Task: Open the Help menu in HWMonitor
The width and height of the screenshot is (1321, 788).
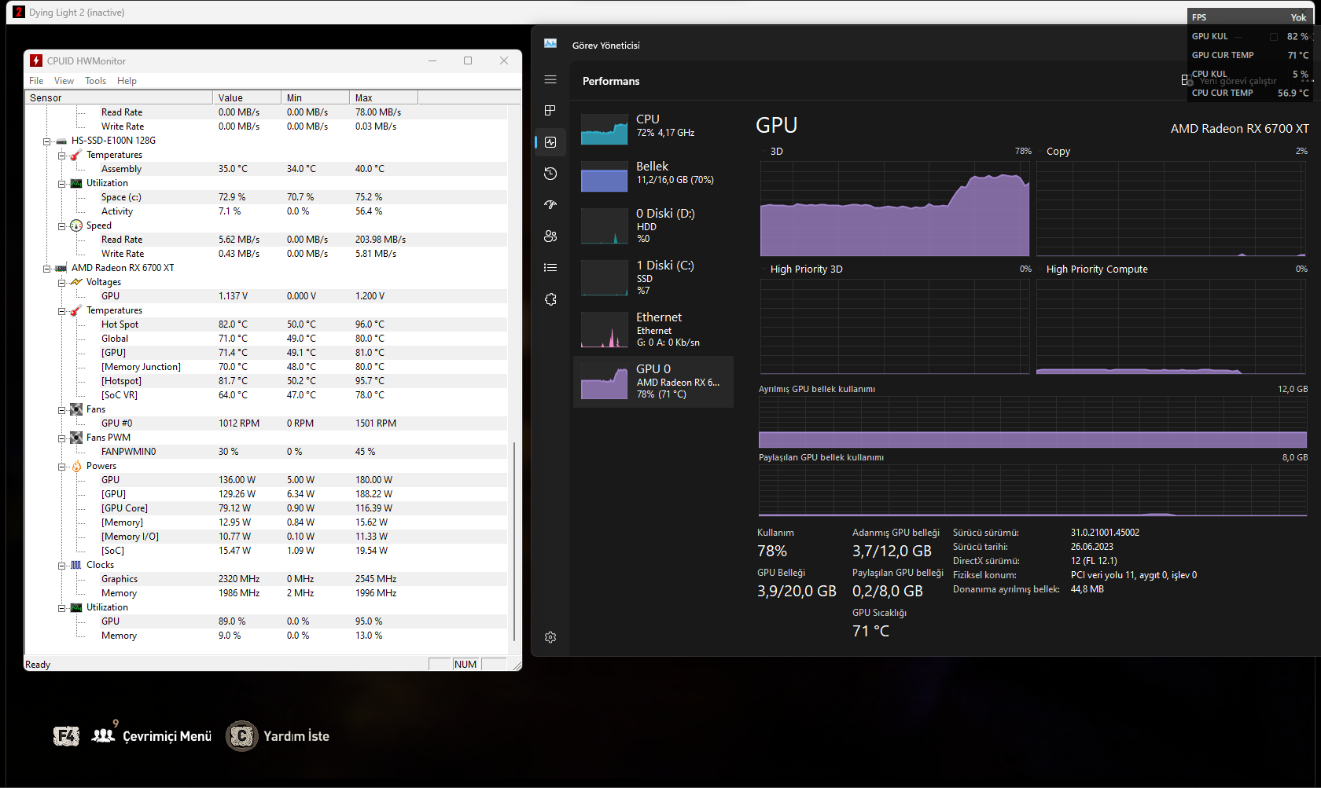Action: [127, 81]
